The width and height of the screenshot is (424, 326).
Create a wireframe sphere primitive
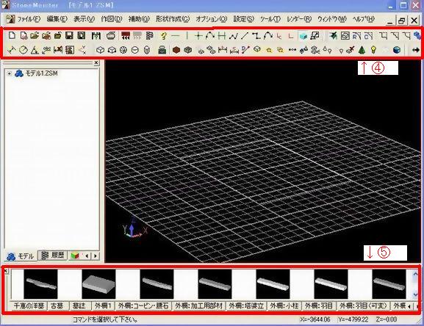tap(123, 50)
